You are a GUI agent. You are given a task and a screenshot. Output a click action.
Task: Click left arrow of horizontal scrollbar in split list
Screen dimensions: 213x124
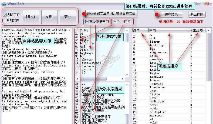click(x=77, y=79)
